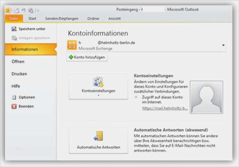
Task: Click the red Beenden icon
Action: pyautogui.click(x=14, y=106)
